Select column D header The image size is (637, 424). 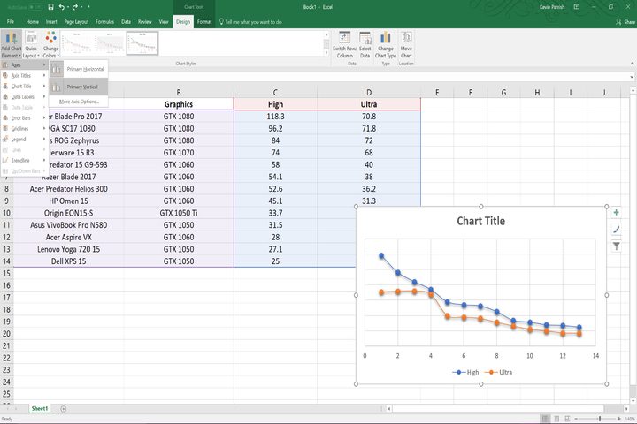pos(369,93)
